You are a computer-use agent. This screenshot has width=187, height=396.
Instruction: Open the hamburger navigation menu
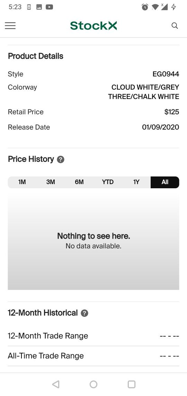10,25
